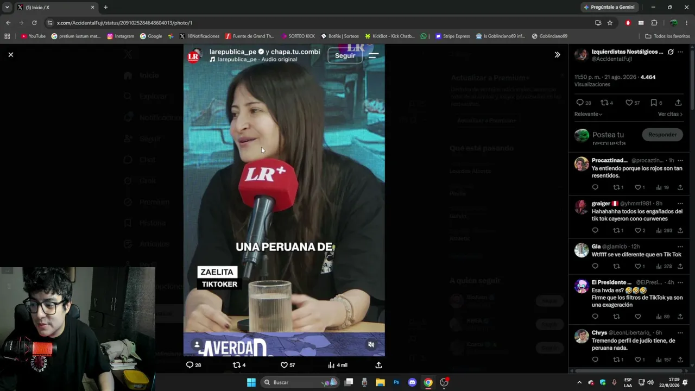Repost El Presidente's reply

click(x=616, y=317)
